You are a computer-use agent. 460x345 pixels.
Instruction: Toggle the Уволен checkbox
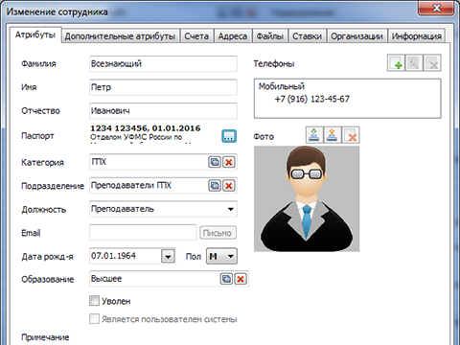(x=94, y=301)
